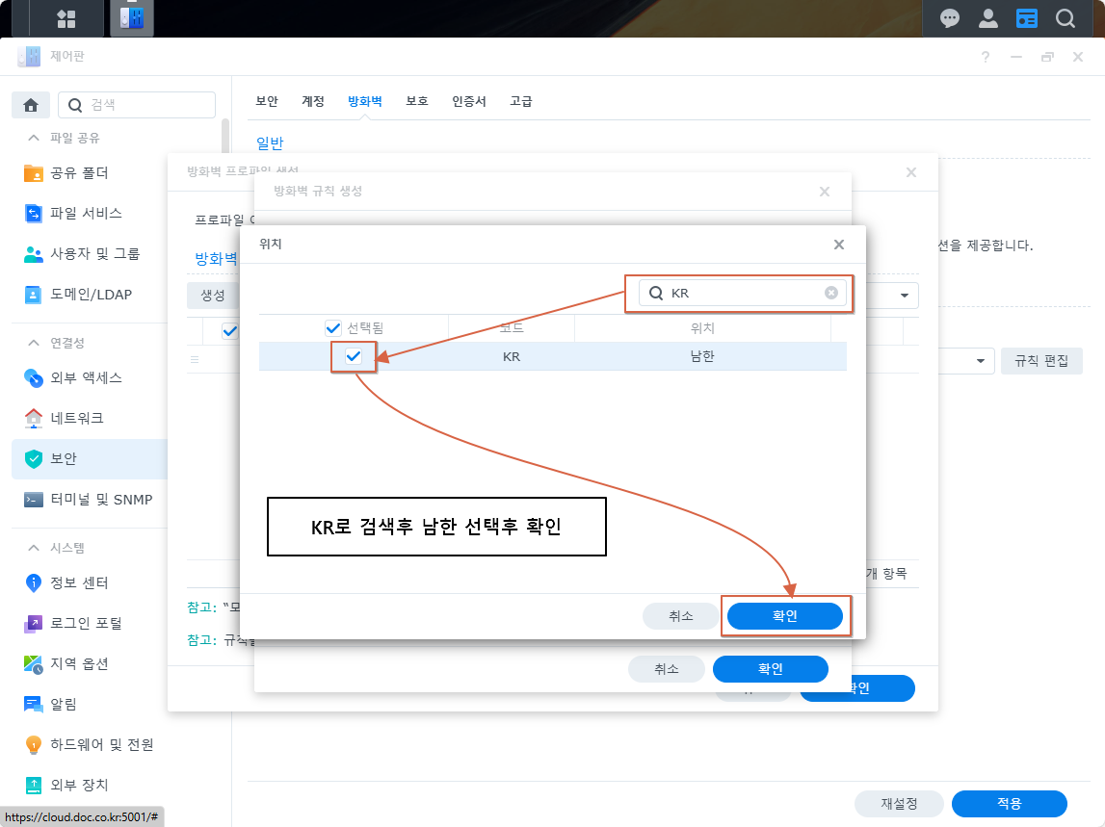The image size is (1105, 827).
Task: Click the Control Panel taskbar icon
Action: 132,18
